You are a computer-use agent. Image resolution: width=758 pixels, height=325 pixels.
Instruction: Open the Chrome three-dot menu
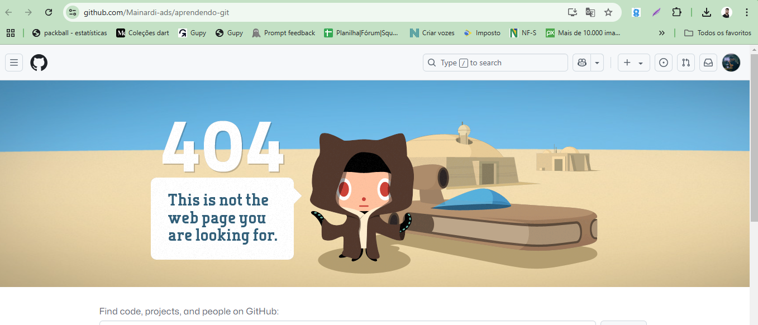[x=747, y=12]
